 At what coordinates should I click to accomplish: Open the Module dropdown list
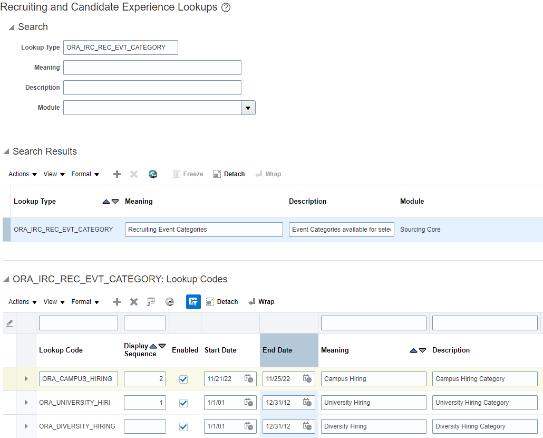point(248,108)
